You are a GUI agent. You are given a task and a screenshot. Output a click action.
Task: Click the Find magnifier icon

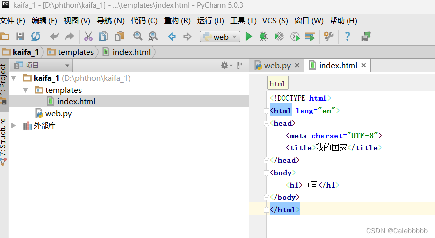tap(138, 37)
